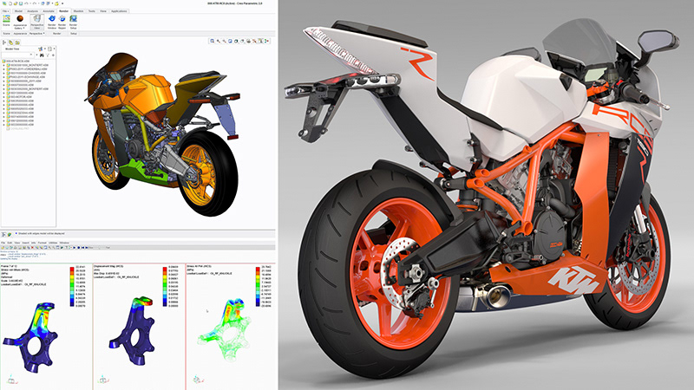Select the top-level assembly in Model Tree

click(x=16, y=61)
